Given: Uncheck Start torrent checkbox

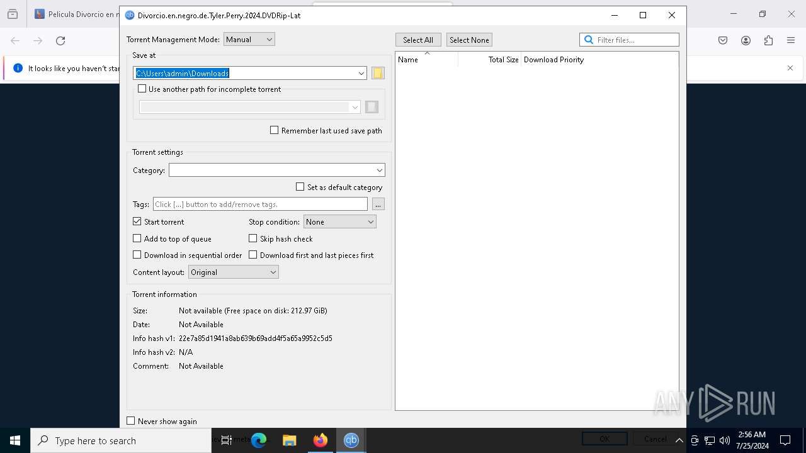Looking at the screenshot, I should click(137, 221).
